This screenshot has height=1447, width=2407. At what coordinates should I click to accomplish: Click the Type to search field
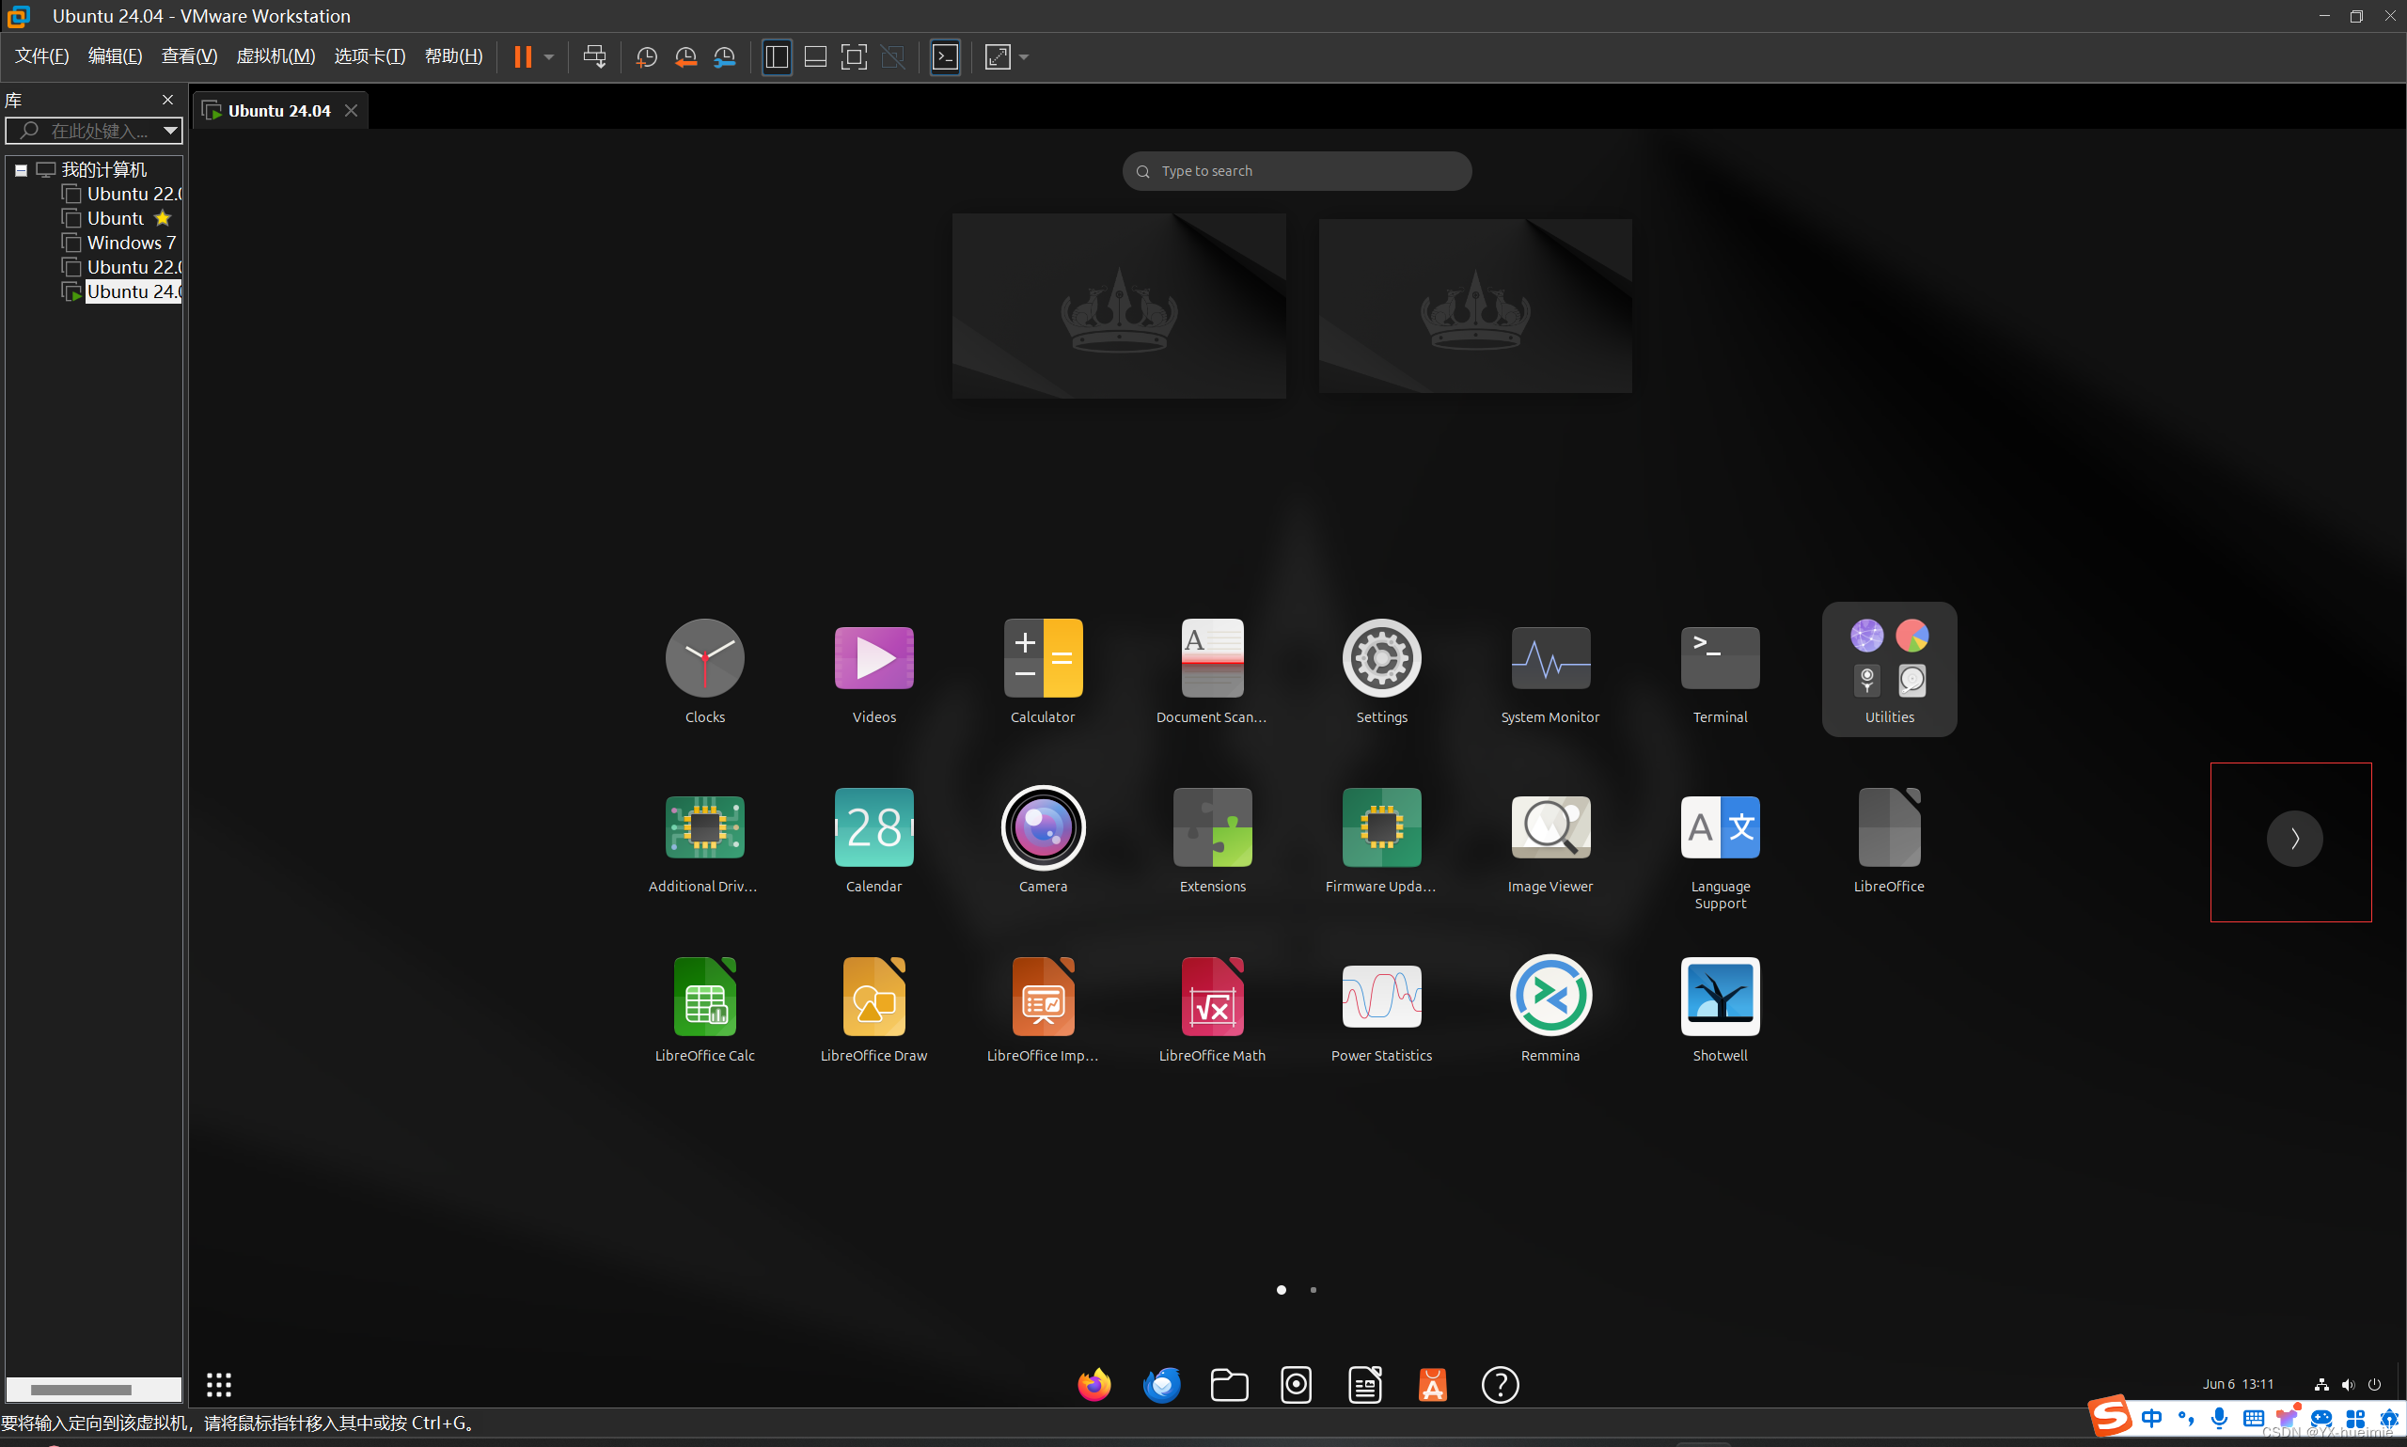point(1297,170)
